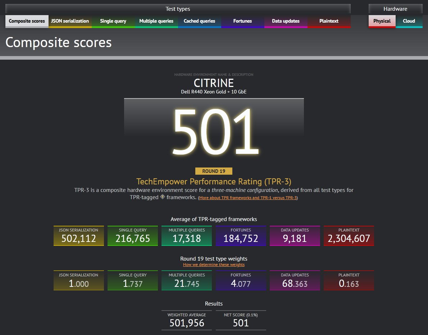The width and height of the screenshot is (428, 335).
Task: Select the Composite scores tab
Action: [27, 21]
